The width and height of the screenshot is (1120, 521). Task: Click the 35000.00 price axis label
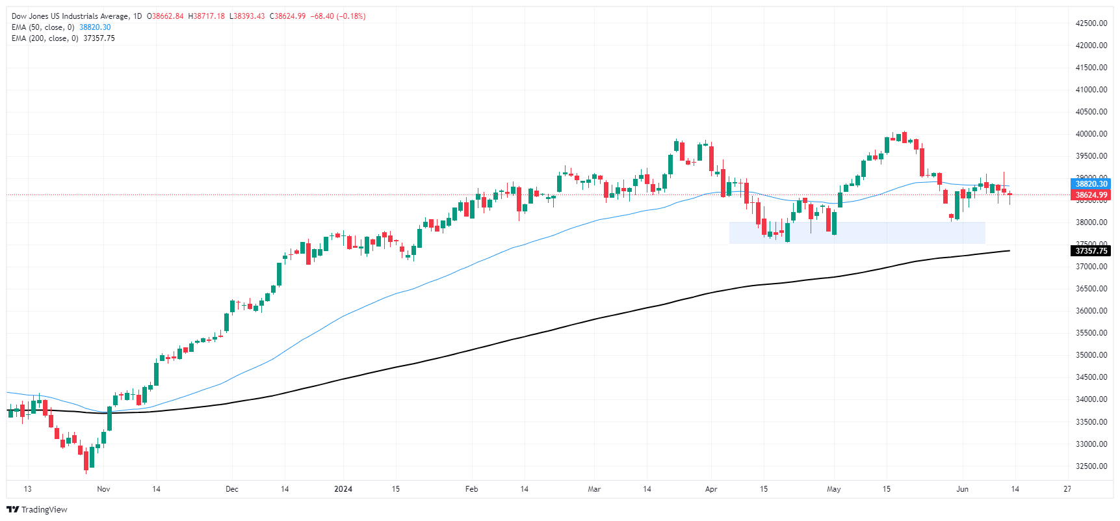coord(1091,355)
